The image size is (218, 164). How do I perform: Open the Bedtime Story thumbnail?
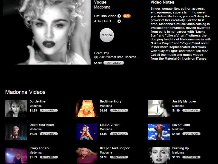point(87,109)
